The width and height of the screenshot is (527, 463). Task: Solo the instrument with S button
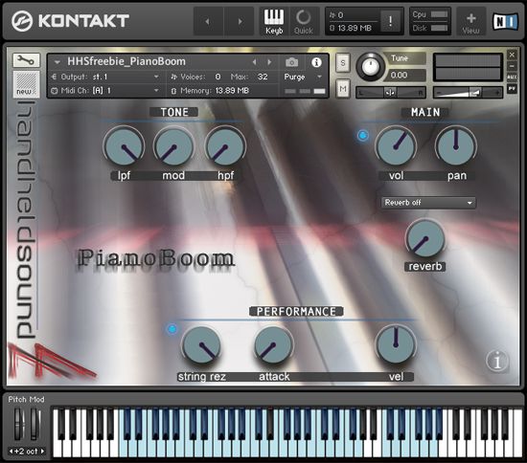pyautogui.click(x=342, y=63)
